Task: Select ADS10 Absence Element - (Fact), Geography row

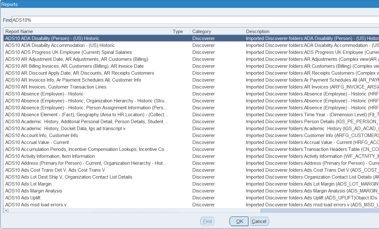Action: (x=191, y=115)
